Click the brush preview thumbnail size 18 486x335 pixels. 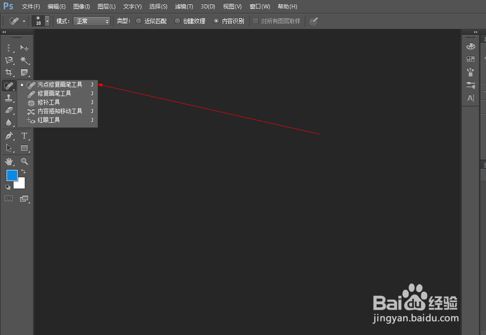point(38,21)
